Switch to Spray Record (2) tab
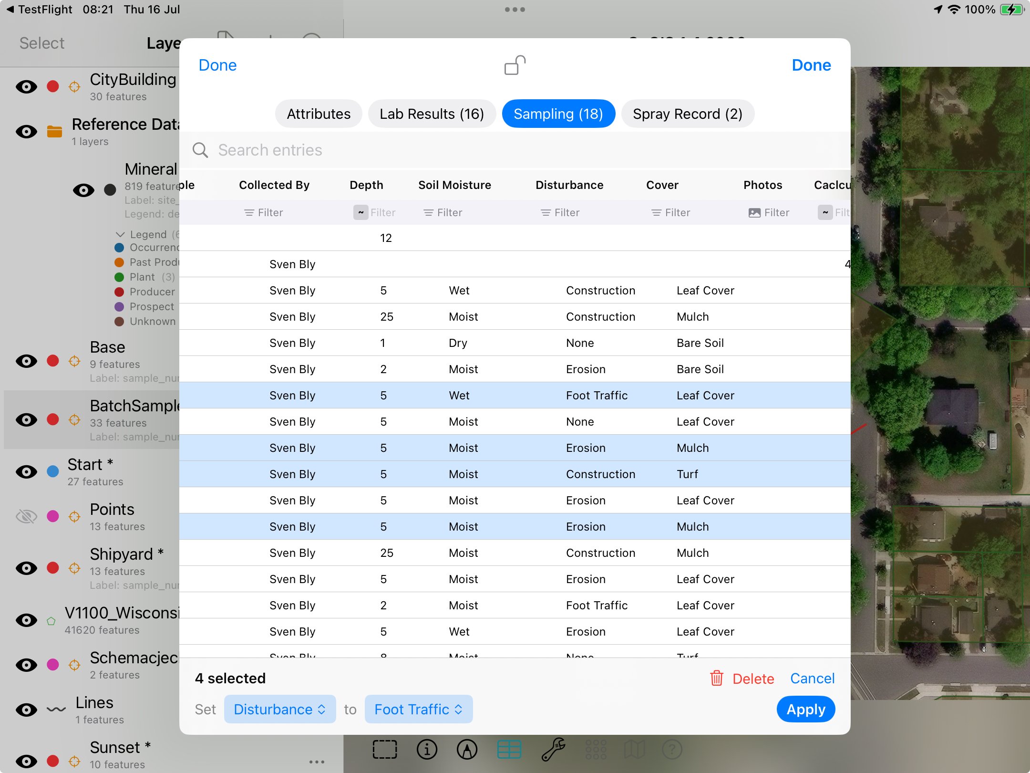 [x=688, y=114]
